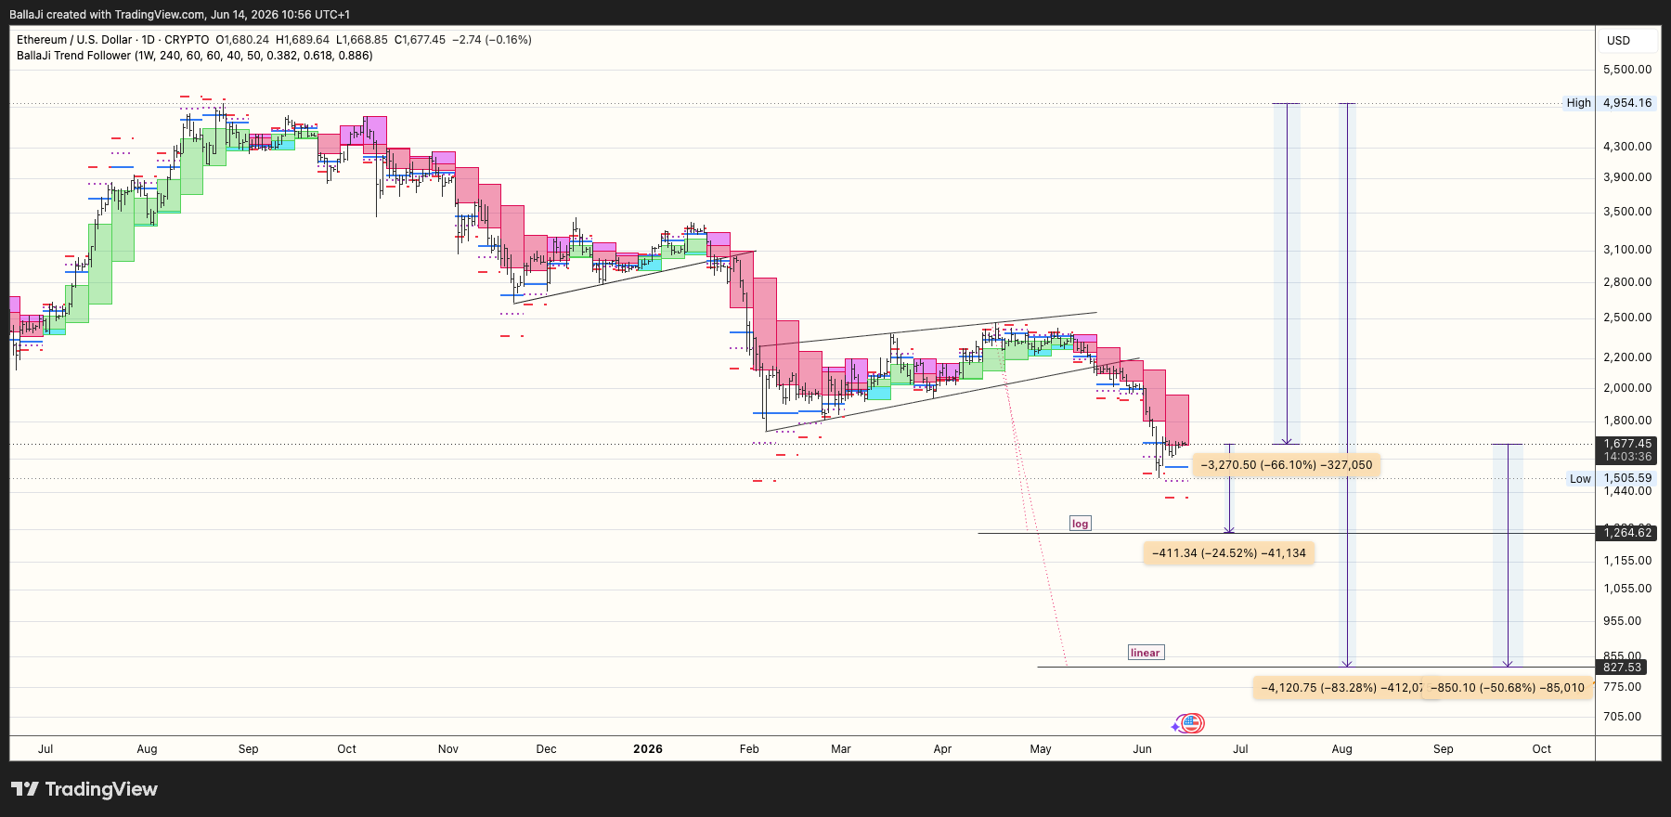Click the May label on the time axis
The image size is (1671, 817).
(x=1041, y=749)
